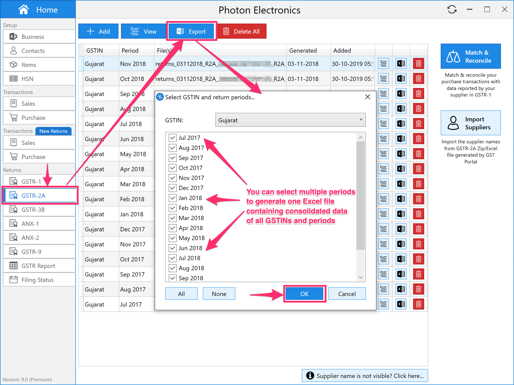Viewport: 514px width, 385px height.
Task: Click Excel export icon for Nov 2018 row
Action: coord(401,64)
